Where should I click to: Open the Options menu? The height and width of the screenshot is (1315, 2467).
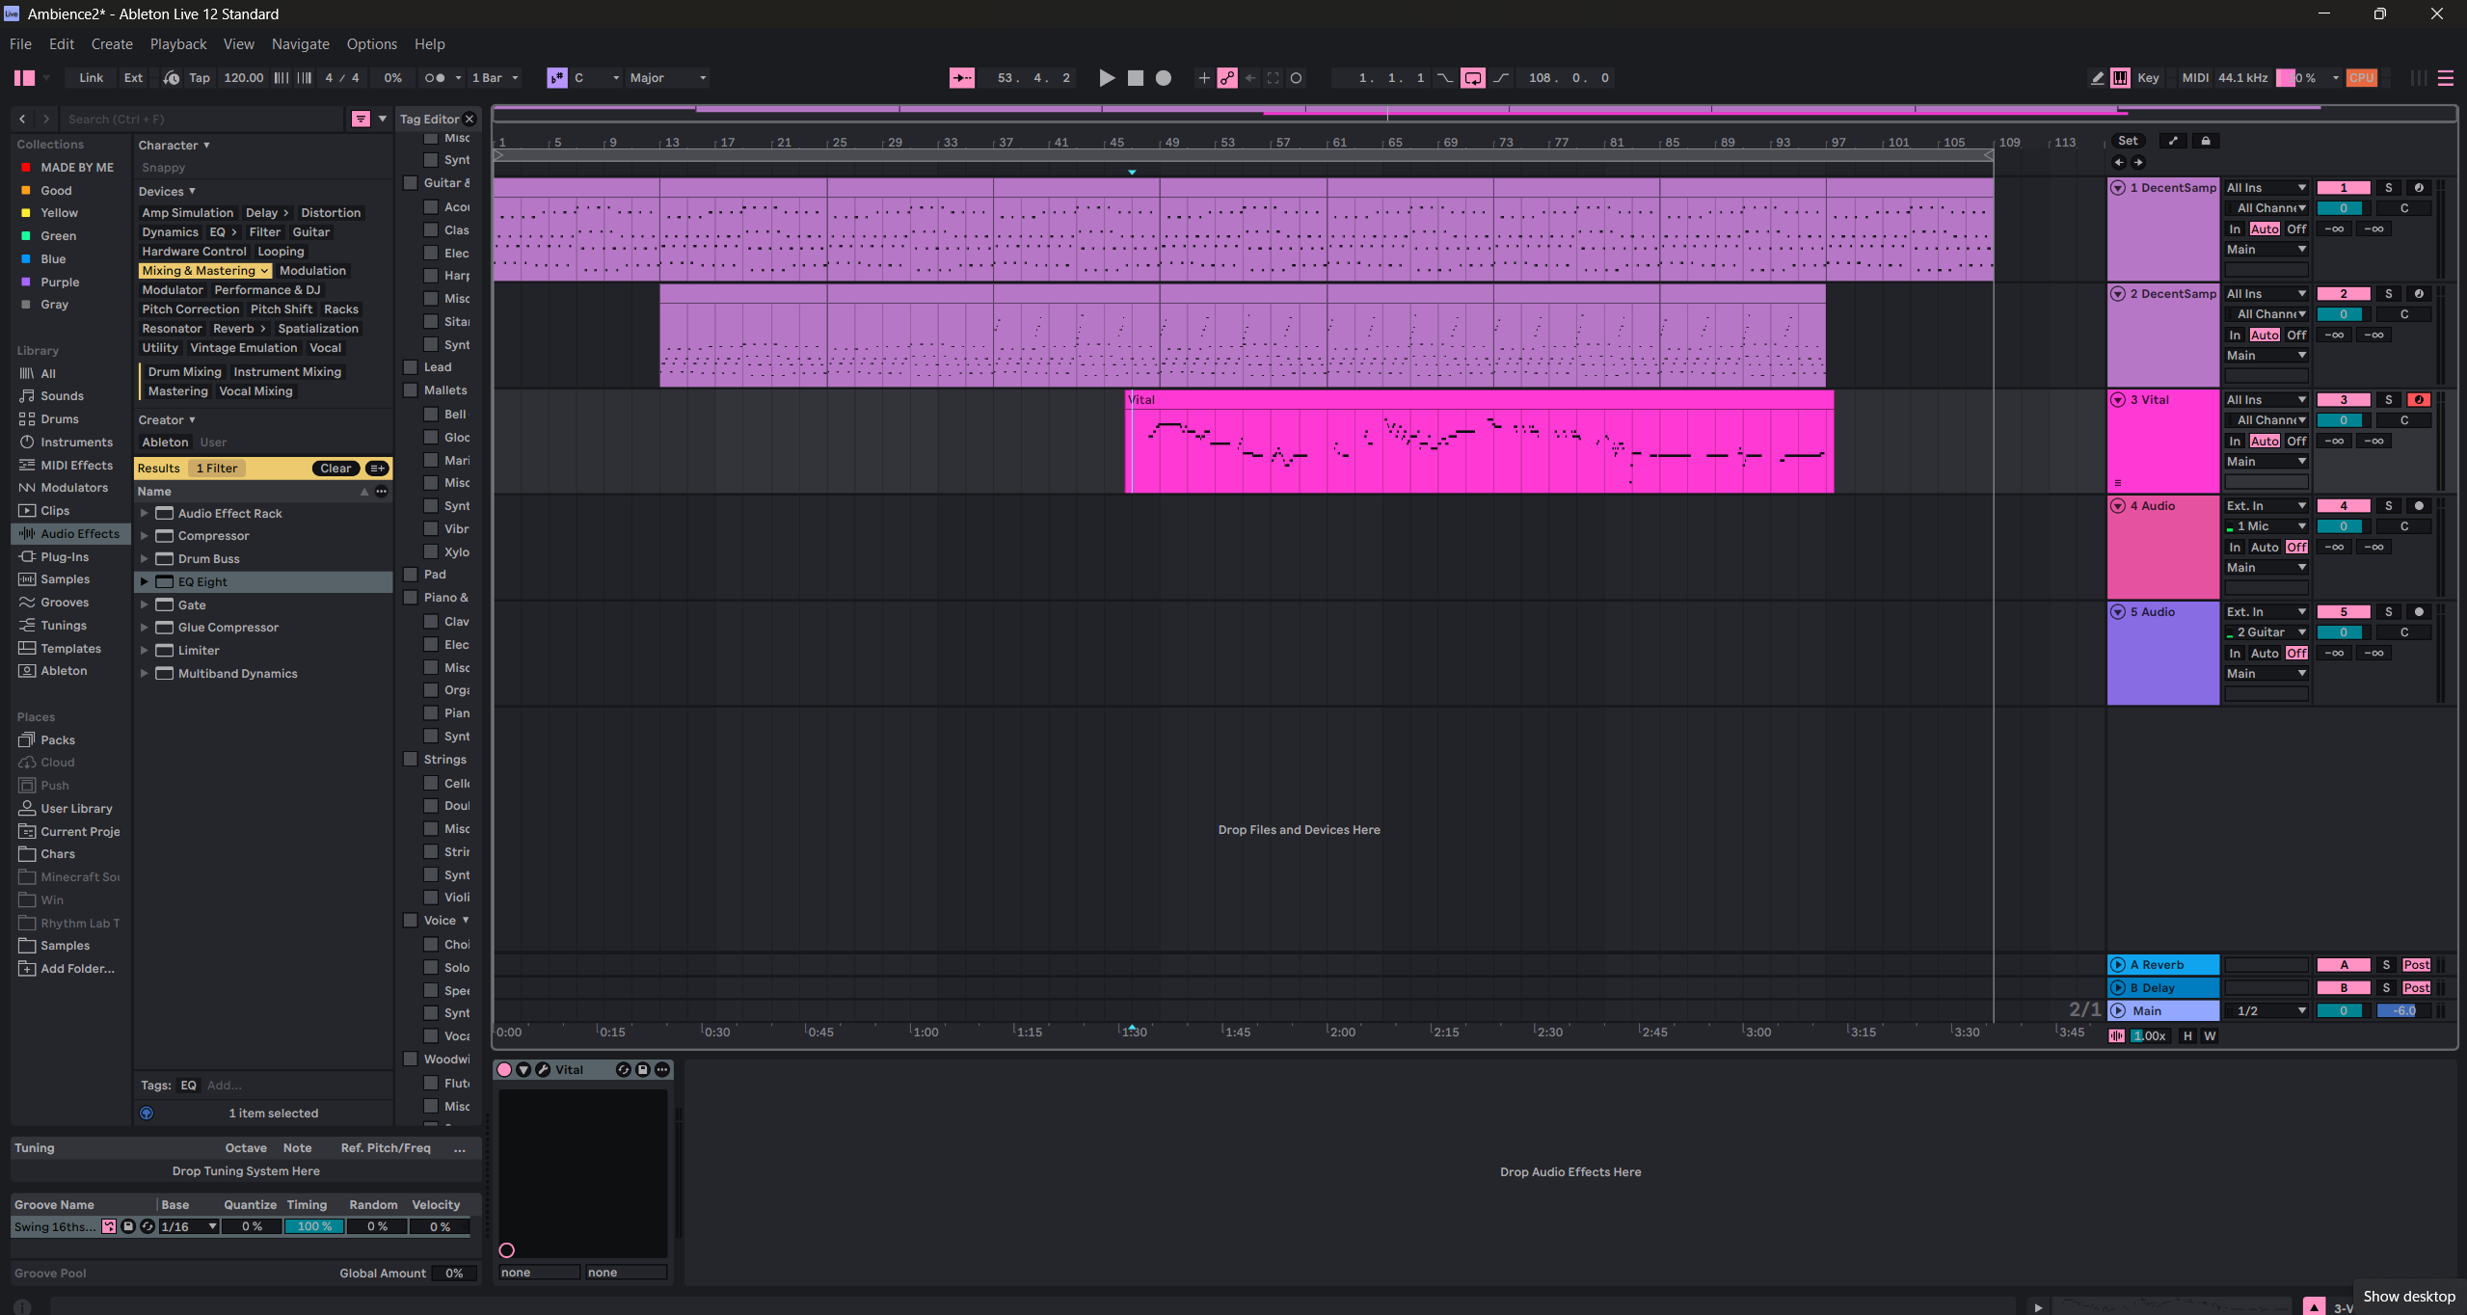[x=372, y=44]
